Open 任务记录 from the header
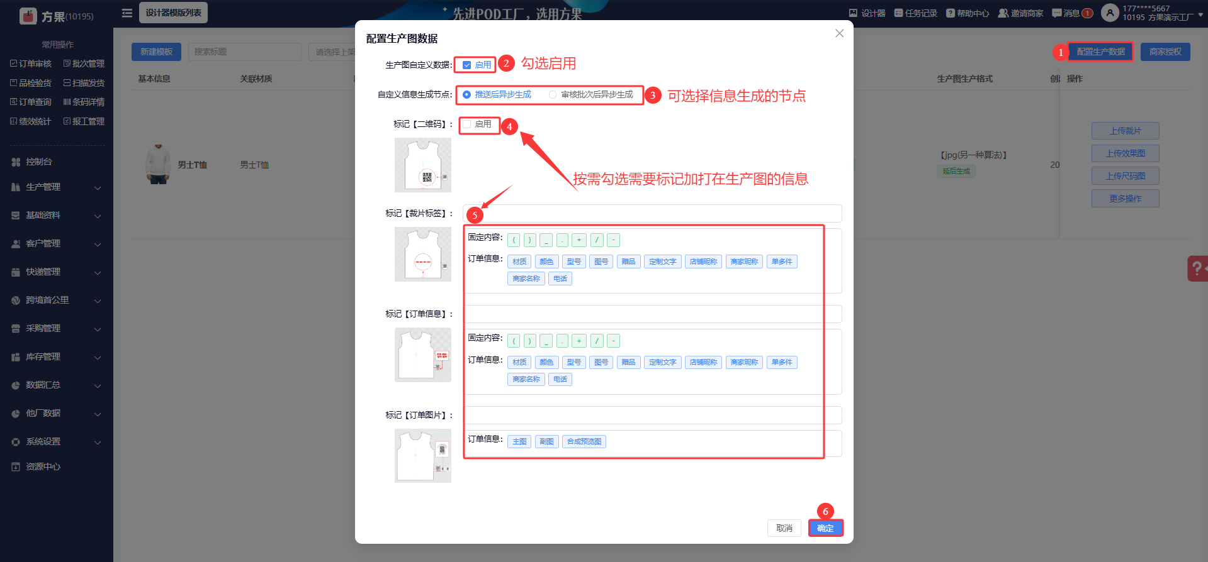1208x562 pixels. click(x=915, y=13)
